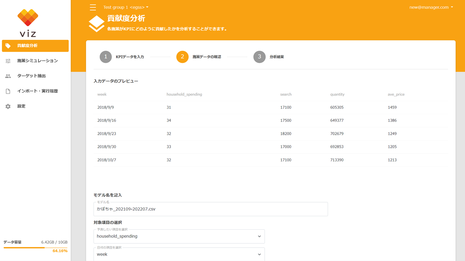Open 貢献度分析 in the sidebar
The width and height of the screenshot is (465, 261).
(35, 46)
